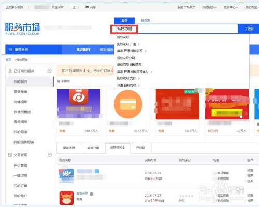This screenshot has height=207, width=259.
Task: Open 增值账单 in the sidebar
Action: click(x=21, y=92)
